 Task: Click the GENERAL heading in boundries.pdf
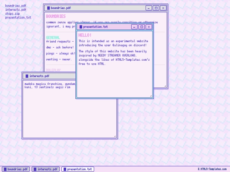click(x=53, y=38)
